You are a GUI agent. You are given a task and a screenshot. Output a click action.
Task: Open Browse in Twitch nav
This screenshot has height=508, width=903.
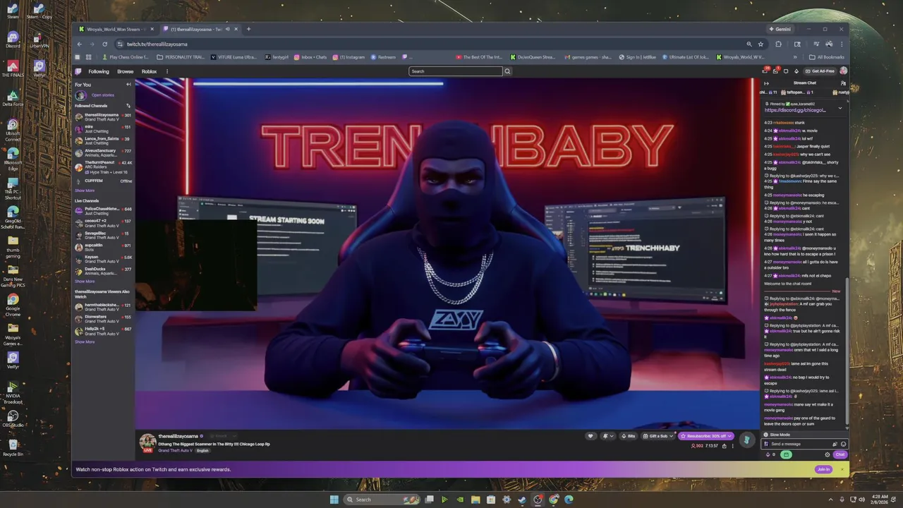coord(125,71)
